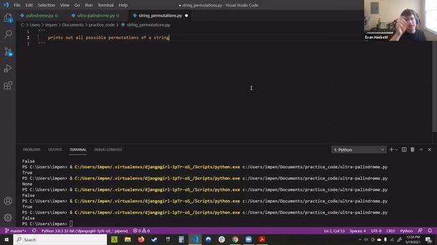This screenshot has height=245, width=437.
Task: Open Google Chrome from the taskbar
Action: click(235, 240)
